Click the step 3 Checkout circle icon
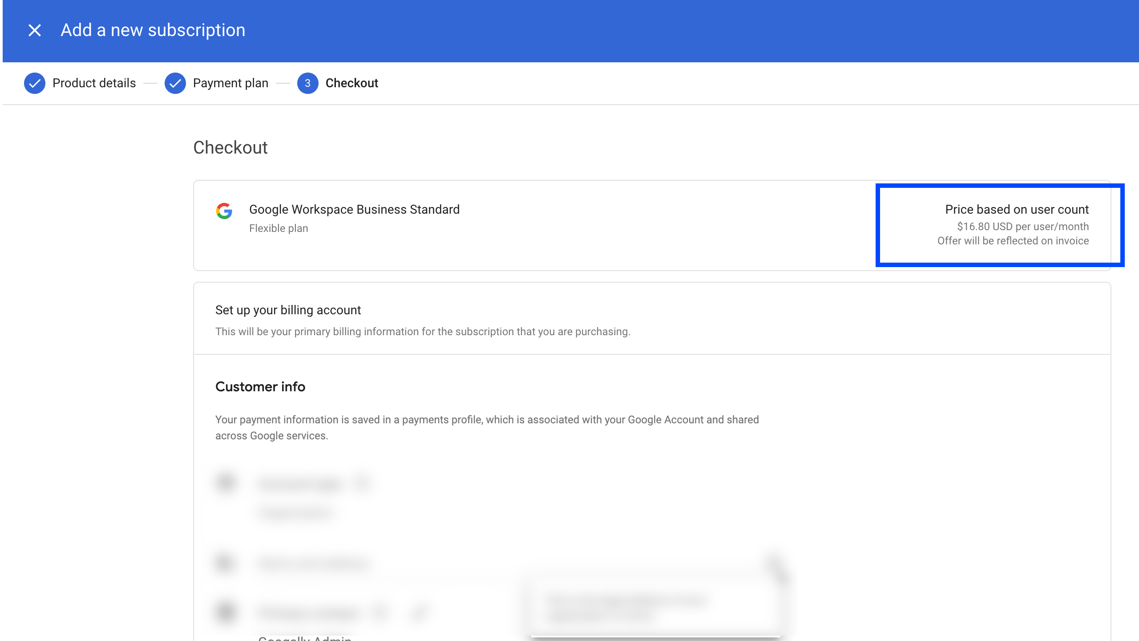 307,83
